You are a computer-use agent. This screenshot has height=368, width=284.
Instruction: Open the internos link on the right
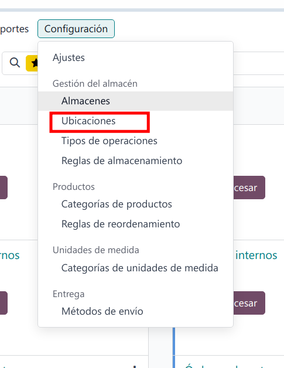256,255
